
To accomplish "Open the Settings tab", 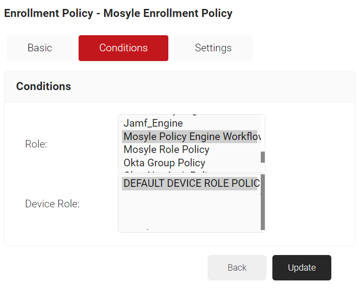I will coord(213,48).
